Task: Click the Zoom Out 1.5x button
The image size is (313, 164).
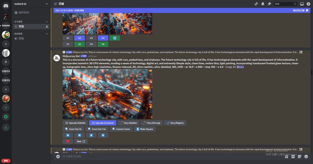Action: pos(97,129)
